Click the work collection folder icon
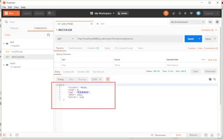The height and width of the screenshot is (139, 223). (x=7, y=65)
